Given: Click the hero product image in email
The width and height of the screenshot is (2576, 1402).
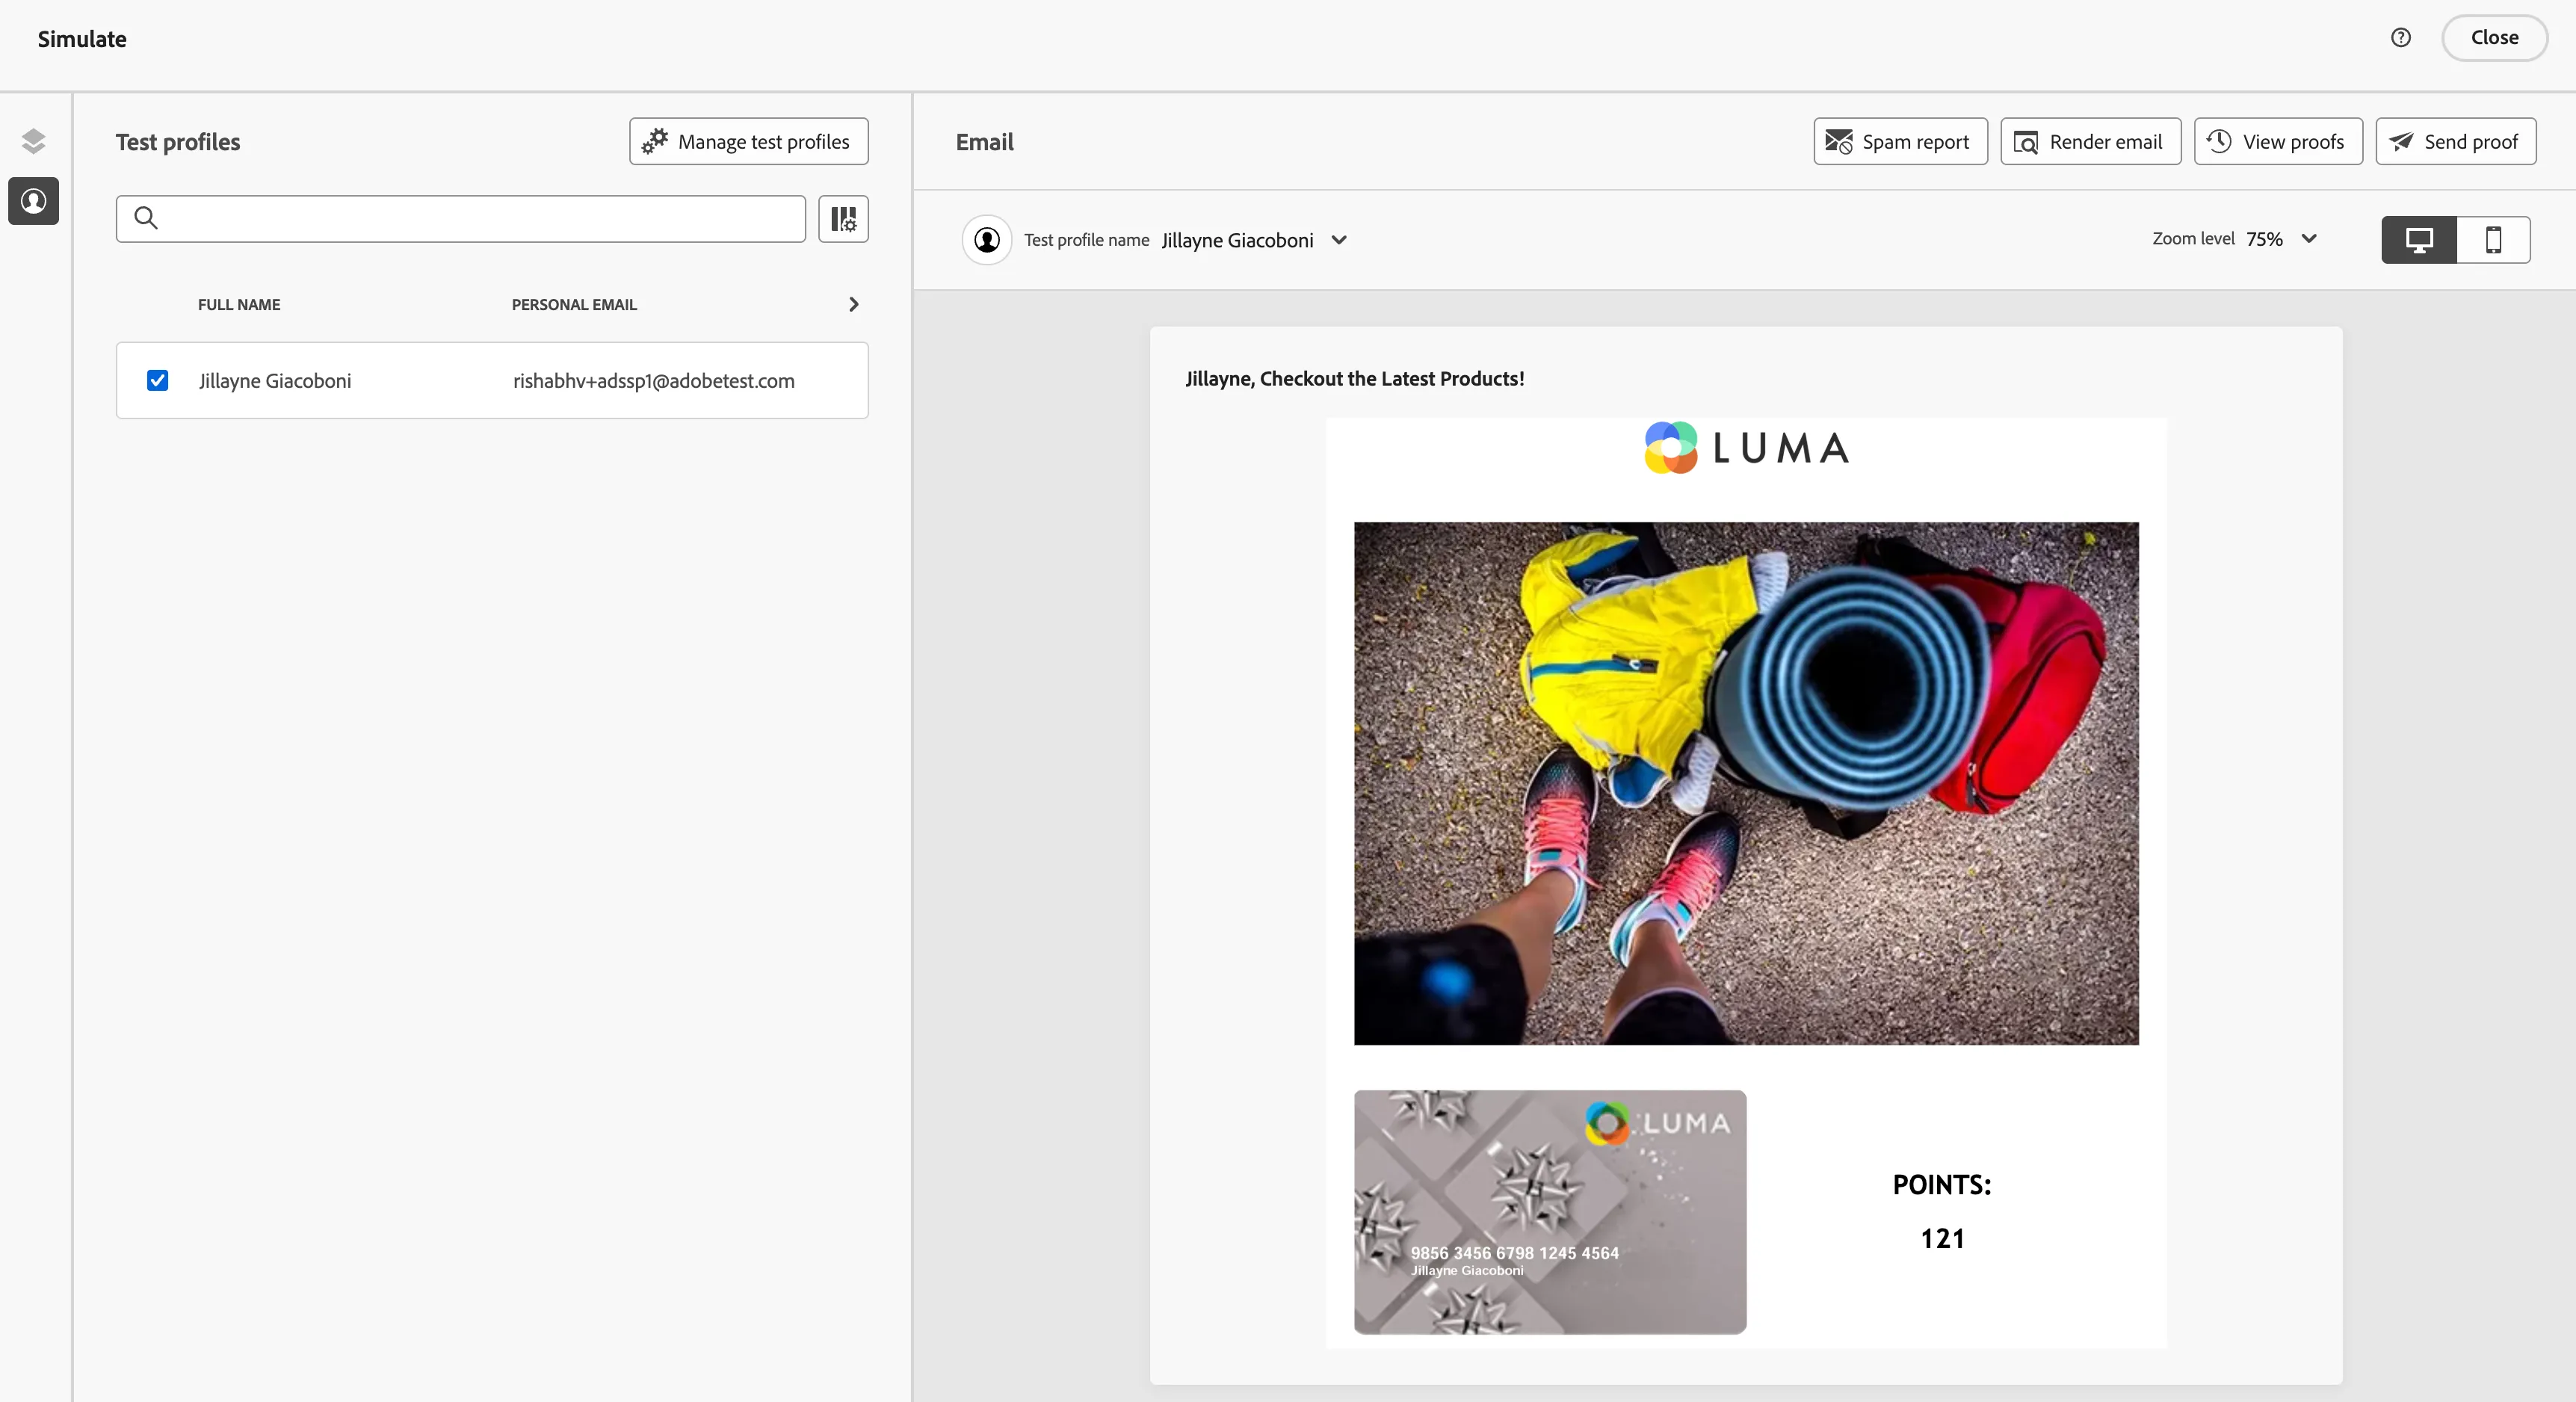Looking at the screenshot, I should (1746, 783).
